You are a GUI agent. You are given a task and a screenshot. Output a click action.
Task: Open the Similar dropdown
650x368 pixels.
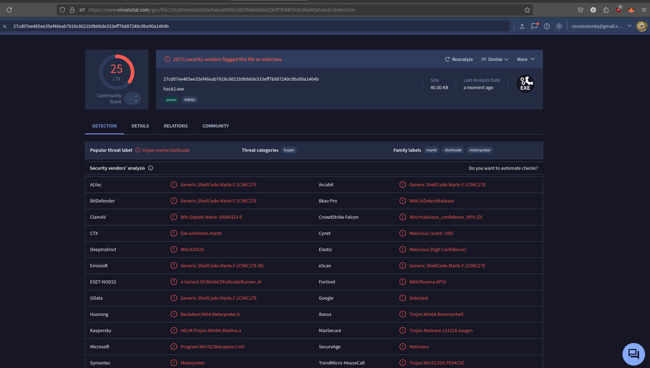tap(495, 59)
